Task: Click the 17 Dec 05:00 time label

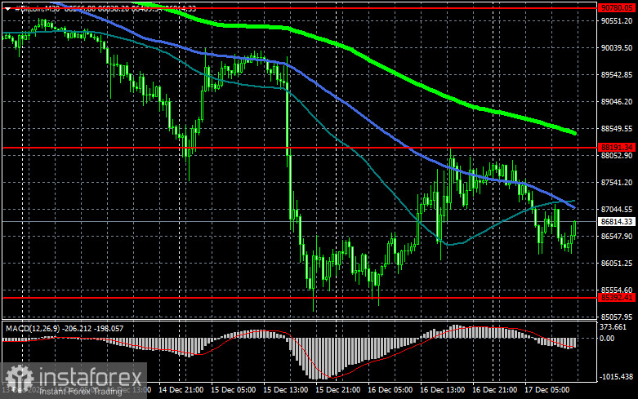Action: coord(547,390)
